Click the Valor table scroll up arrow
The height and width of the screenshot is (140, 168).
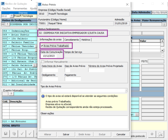pyautogui.click(x=162, y=41)
